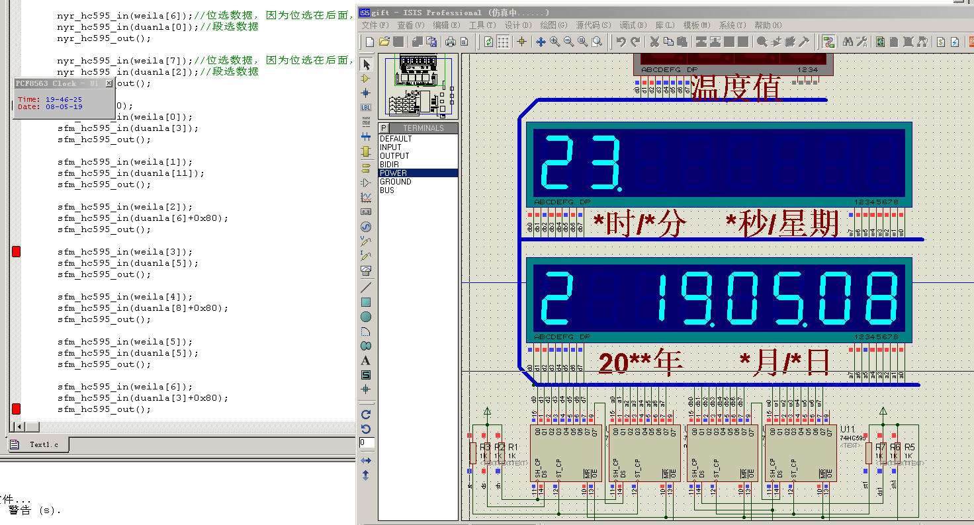
Task: Select the Subcircuit Mode tool
Action: pos(366,151)
